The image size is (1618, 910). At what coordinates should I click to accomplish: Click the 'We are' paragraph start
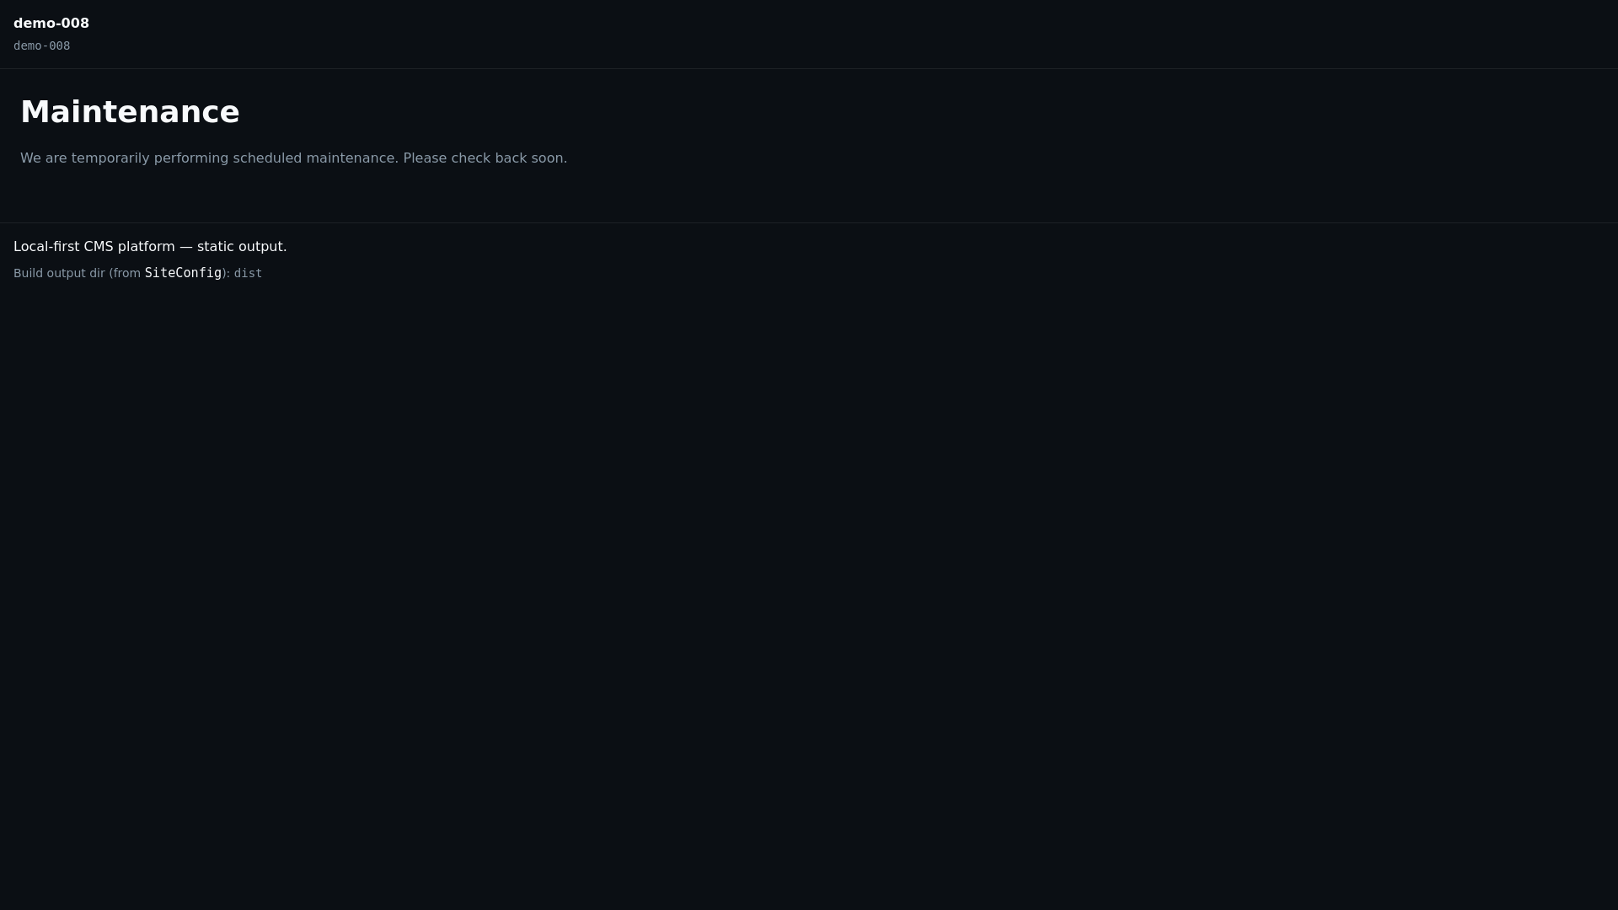coord(43,158)
